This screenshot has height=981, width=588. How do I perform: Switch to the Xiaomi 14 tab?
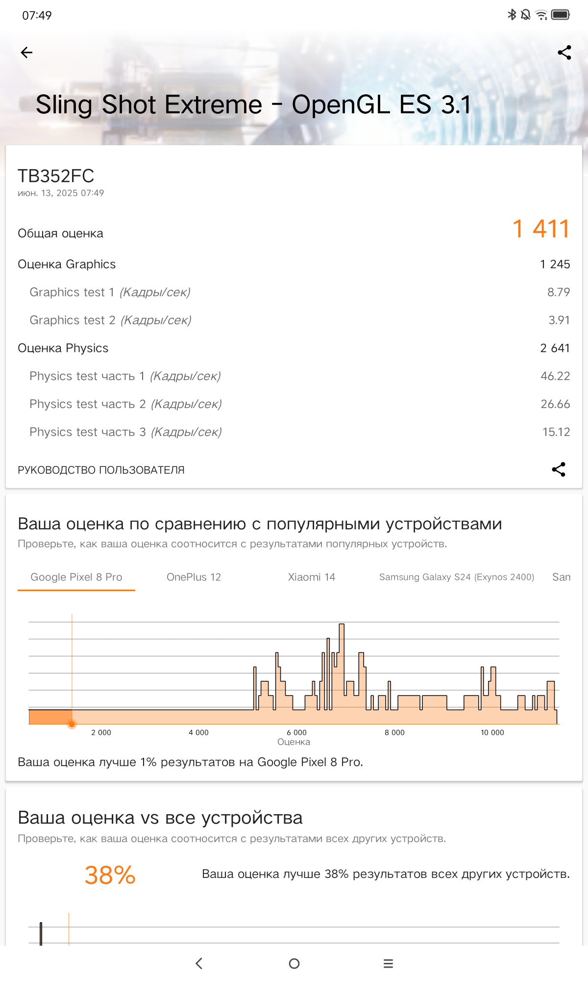312,577
